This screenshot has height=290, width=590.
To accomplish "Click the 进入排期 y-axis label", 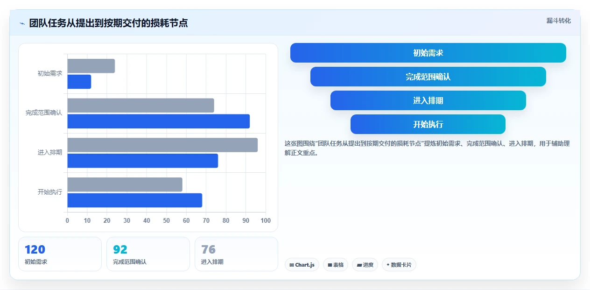I will [x=50, y=152].
